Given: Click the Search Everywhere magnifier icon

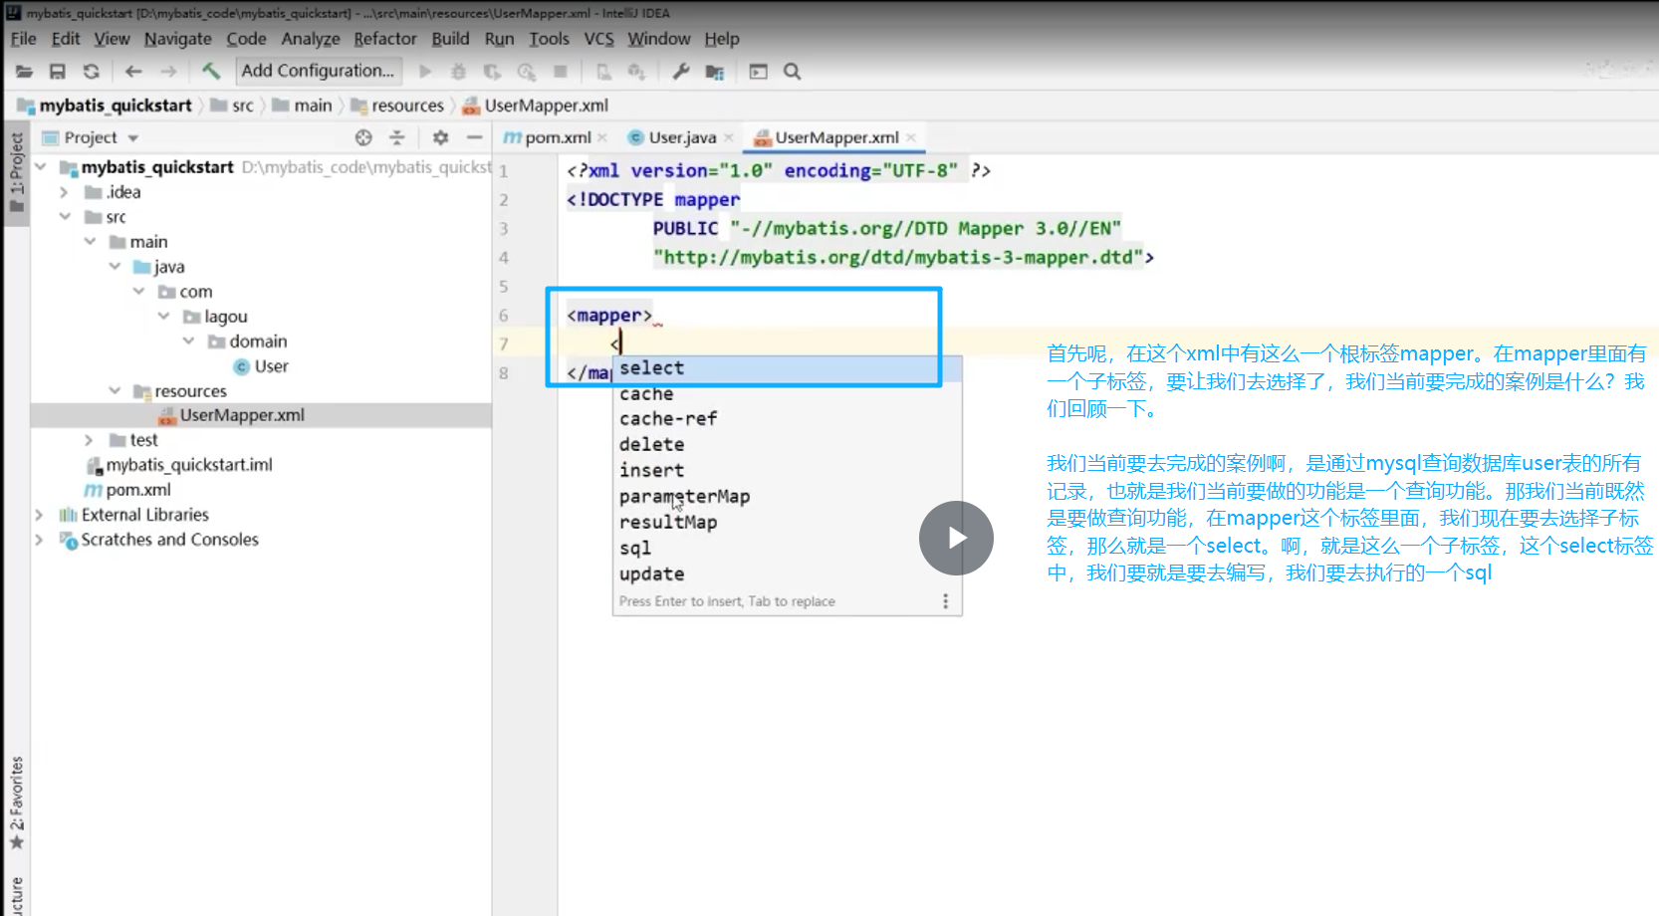Looking at the screenshot, I should [793, 72].
